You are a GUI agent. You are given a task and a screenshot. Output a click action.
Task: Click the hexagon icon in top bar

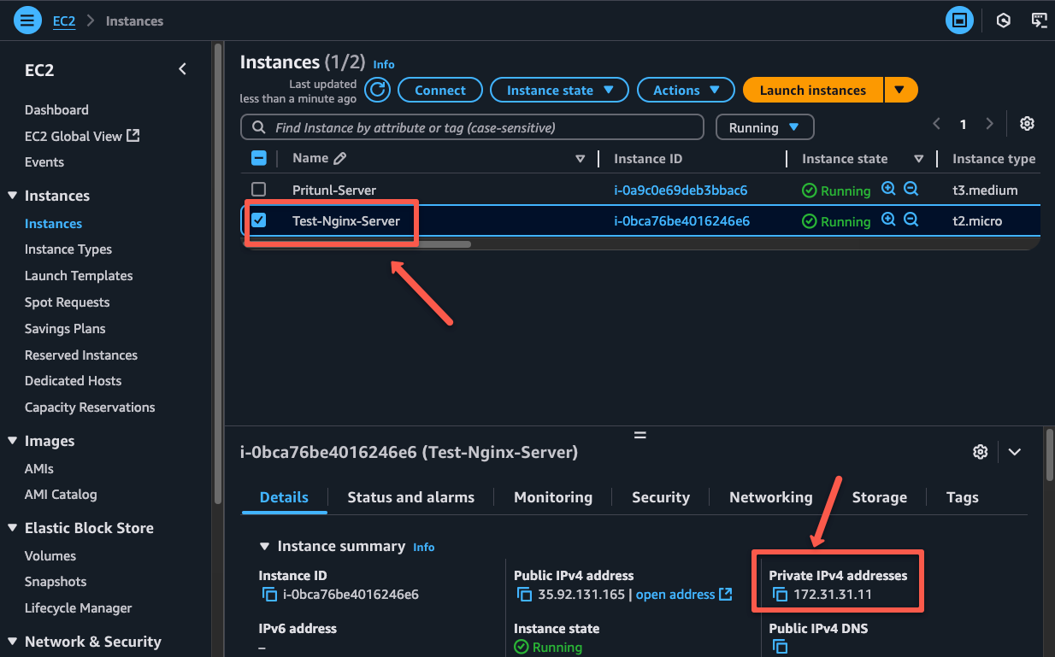[x=1004, y=20]
